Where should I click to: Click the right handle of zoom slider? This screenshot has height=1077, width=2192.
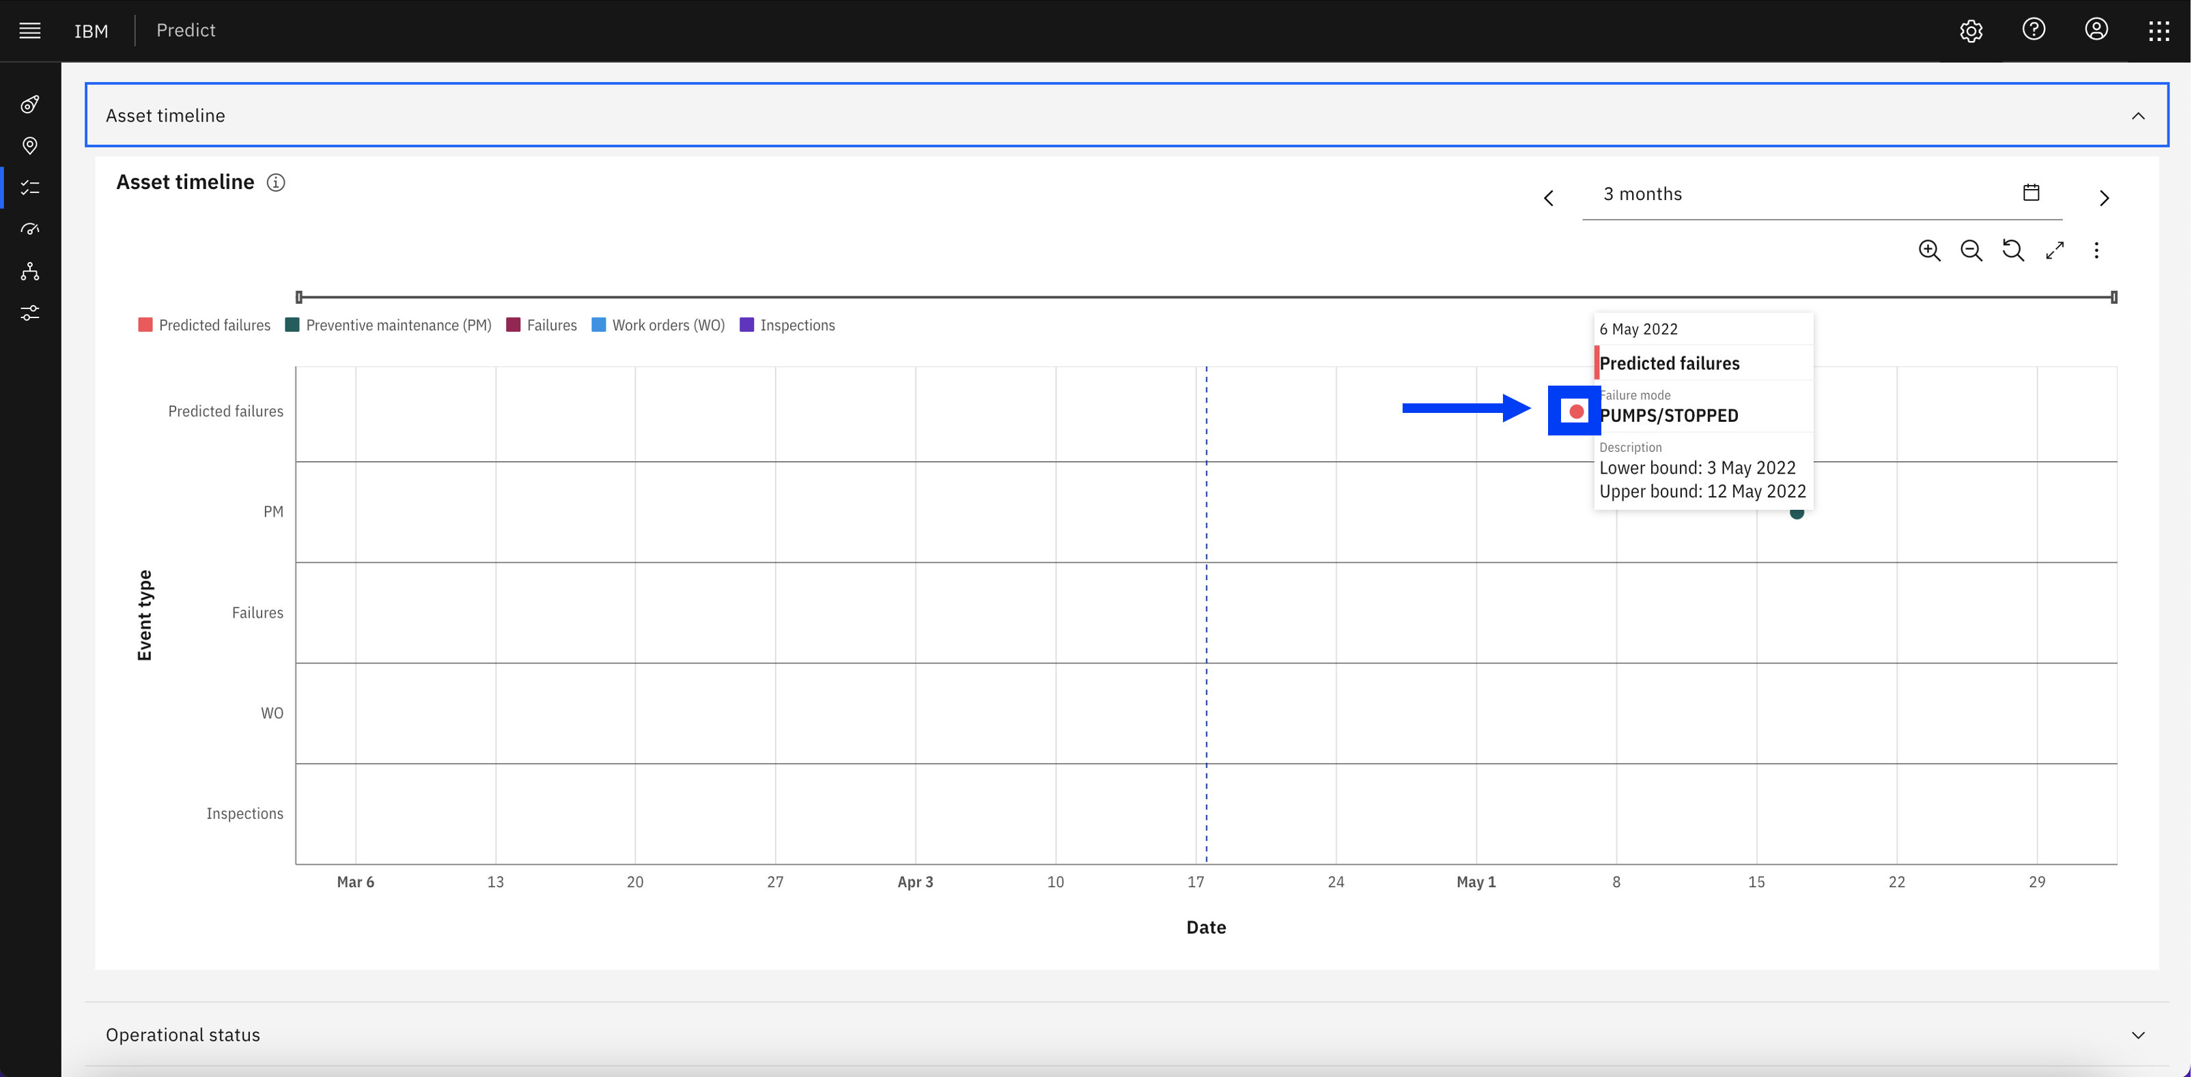(2115, 297)
